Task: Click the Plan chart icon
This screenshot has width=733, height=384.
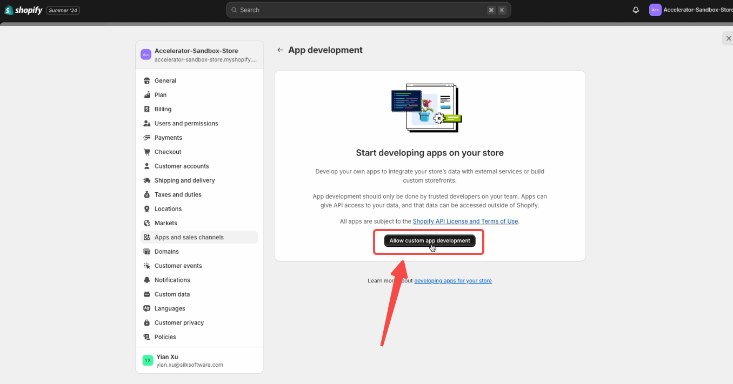Action: click(x=146, y=95)
